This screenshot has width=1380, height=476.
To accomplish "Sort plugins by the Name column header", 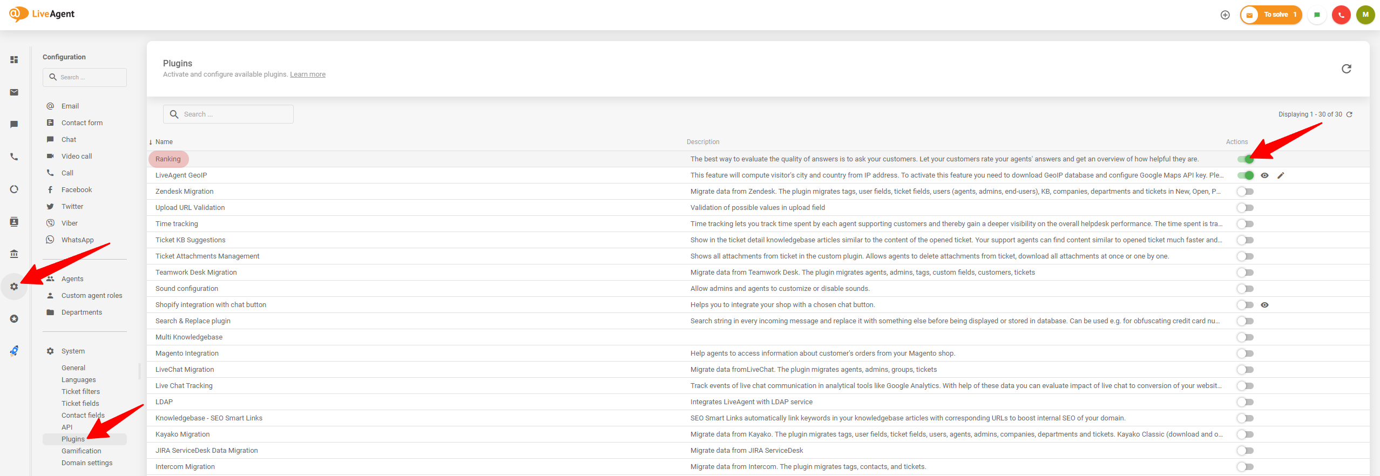I will (x=164, y=142).
